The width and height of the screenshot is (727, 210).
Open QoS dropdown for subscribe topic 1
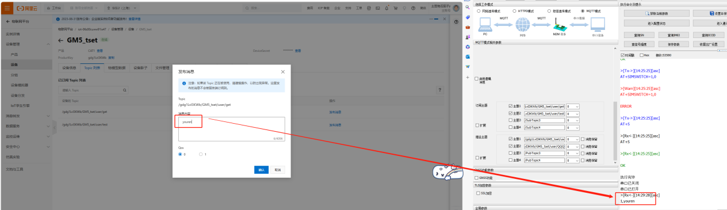(573, 106)
